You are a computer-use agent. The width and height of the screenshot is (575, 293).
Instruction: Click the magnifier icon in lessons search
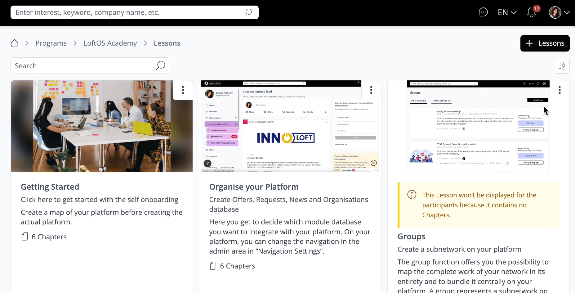click(160, 65)
